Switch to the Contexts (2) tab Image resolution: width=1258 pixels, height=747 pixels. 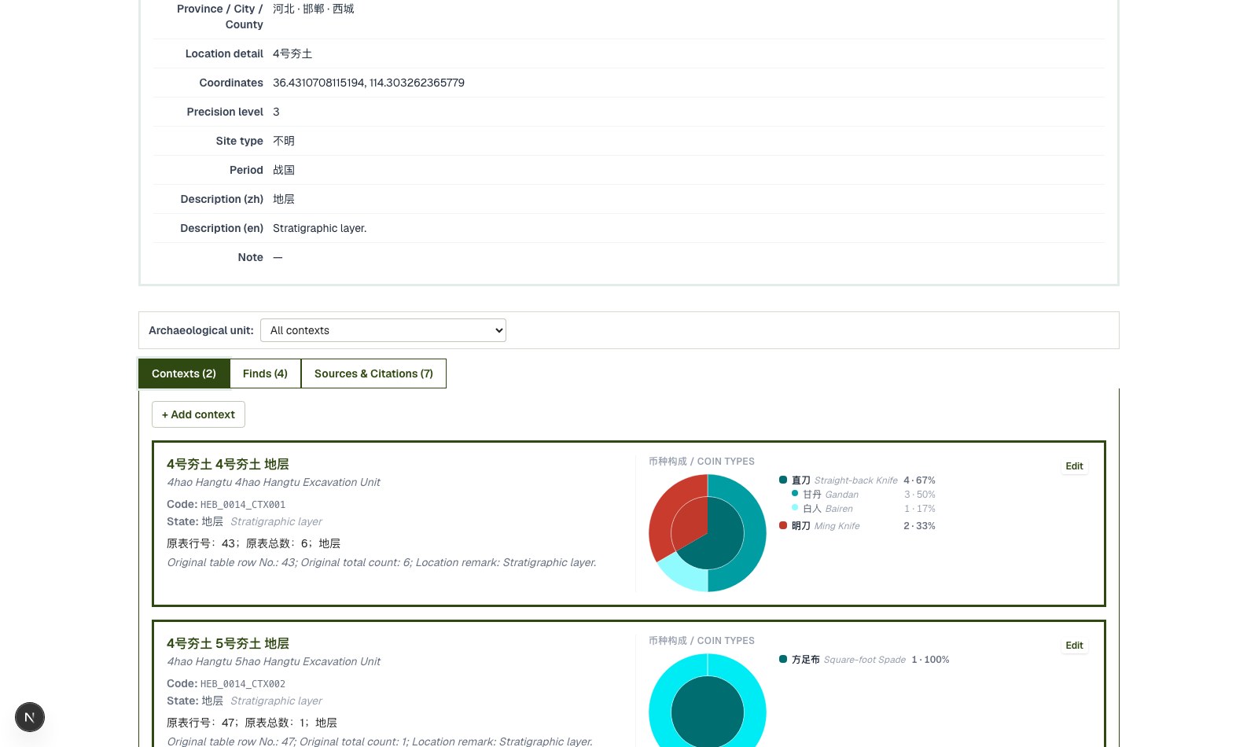tap(184, 373)
